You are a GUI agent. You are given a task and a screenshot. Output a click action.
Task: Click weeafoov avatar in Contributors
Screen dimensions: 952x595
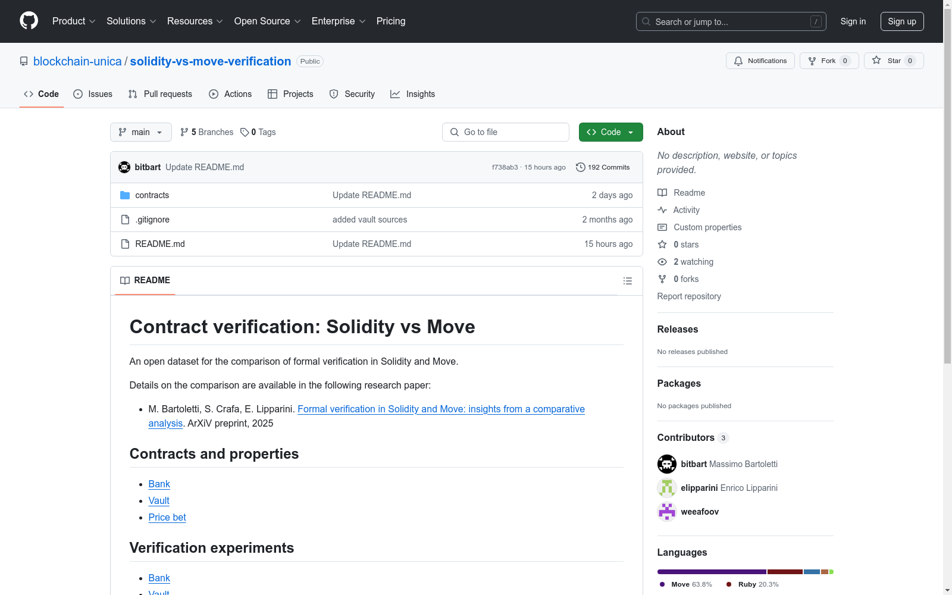[x=667, y=512]
